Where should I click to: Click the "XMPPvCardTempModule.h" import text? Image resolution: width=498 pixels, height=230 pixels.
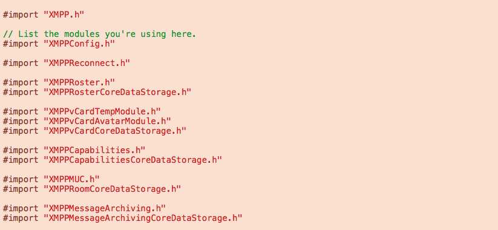102,111
